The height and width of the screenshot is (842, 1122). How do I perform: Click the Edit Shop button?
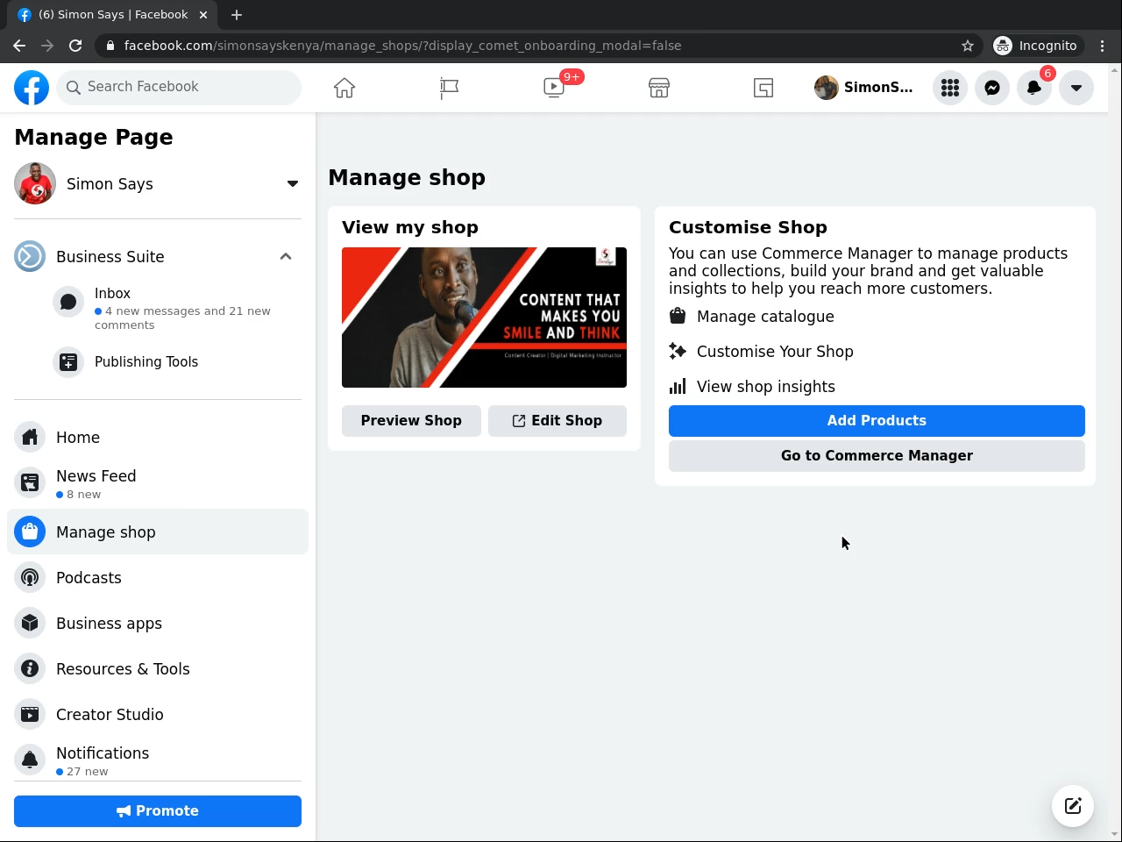[557, 421]
